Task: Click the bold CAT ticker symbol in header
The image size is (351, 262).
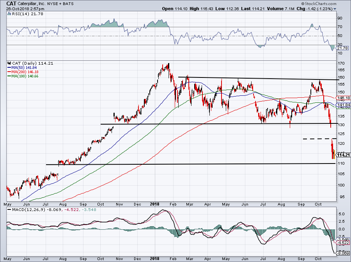Action: (x=11, y=4)
